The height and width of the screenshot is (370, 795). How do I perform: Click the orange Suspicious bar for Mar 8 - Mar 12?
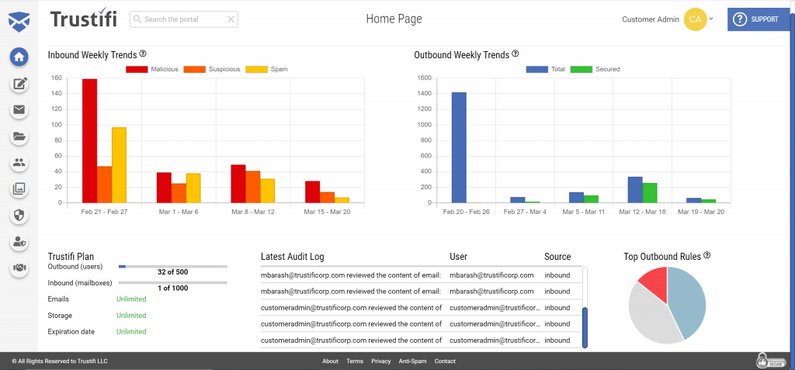(x=253, y=187)
